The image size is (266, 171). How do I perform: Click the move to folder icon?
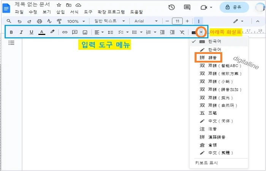(x=69, y=5)
